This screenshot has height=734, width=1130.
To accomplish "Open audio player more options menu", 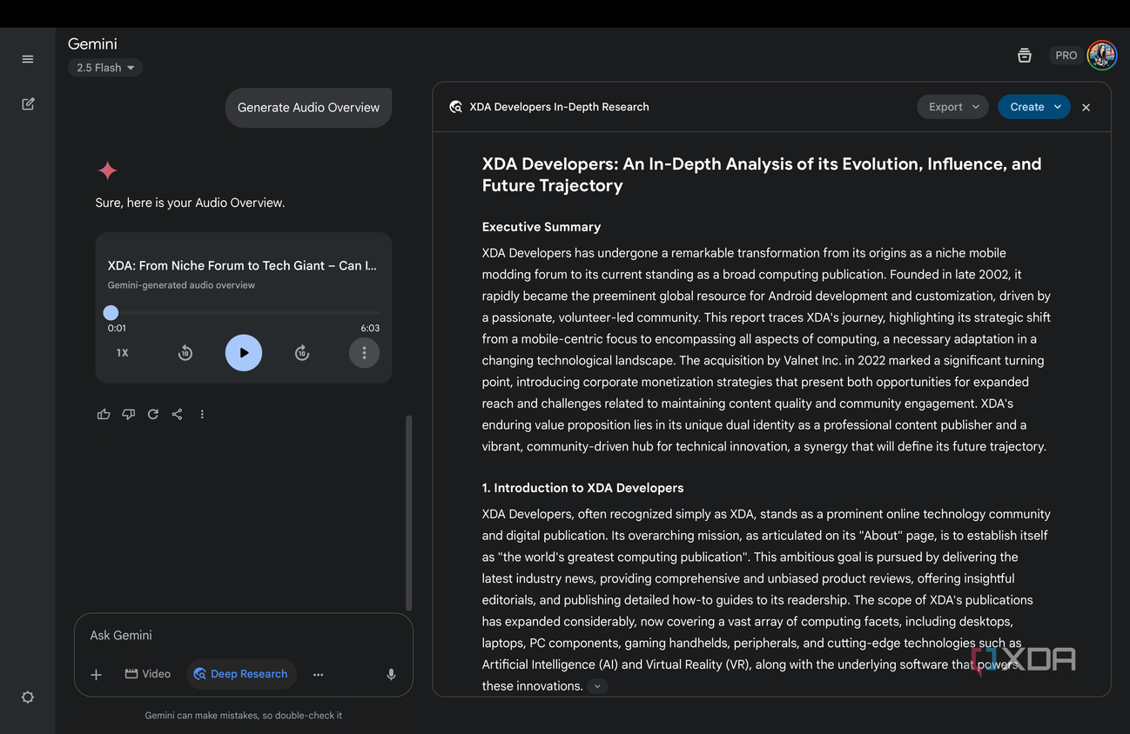I will 364,353.
